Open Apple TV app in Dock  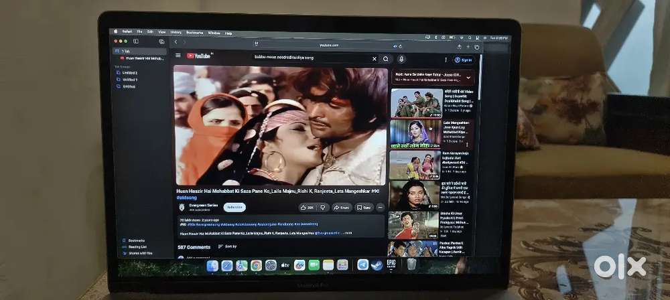tap(285, 265)
